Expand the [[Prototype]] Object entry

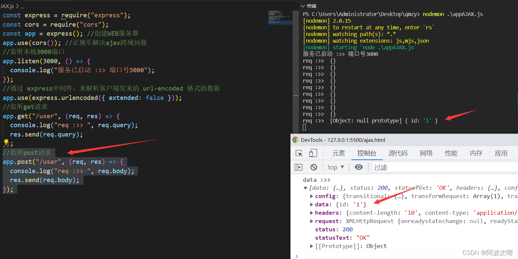312,246
